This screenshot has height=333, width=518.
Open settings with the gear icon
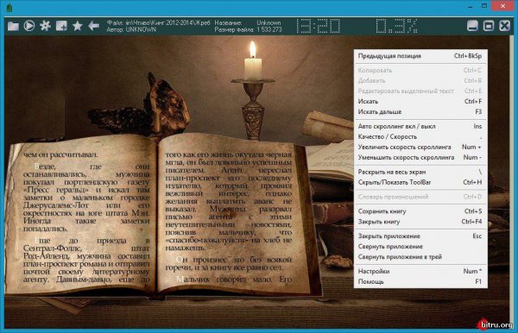pyautogui.click(x=45, y=26)
